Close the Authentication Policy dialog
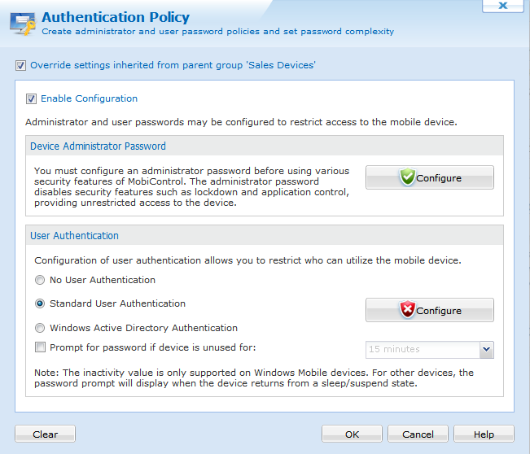Image resolution: width=530 pixels, height=454 pixels. tap(503, 6)
